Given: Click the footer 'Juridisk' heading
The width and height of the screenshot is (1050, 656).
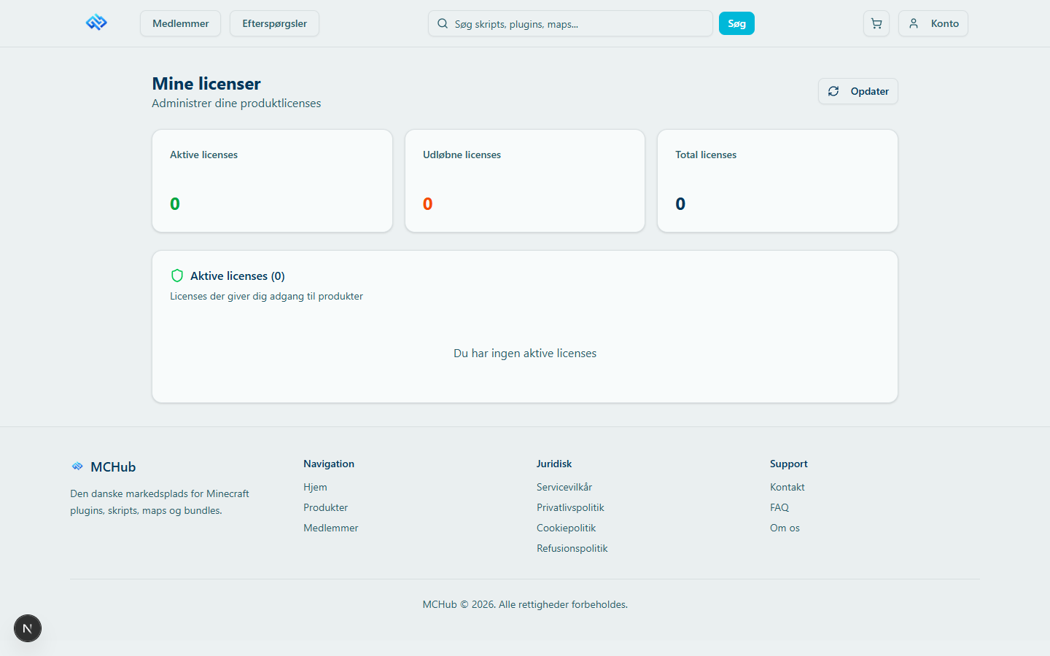Looking at the screenshot, I should pos(554,464).
